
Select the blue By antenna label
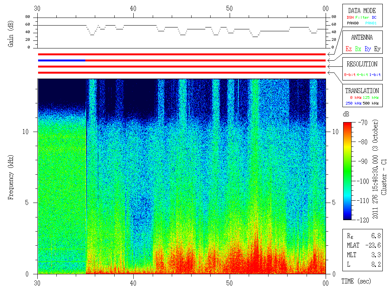[368, 49]
